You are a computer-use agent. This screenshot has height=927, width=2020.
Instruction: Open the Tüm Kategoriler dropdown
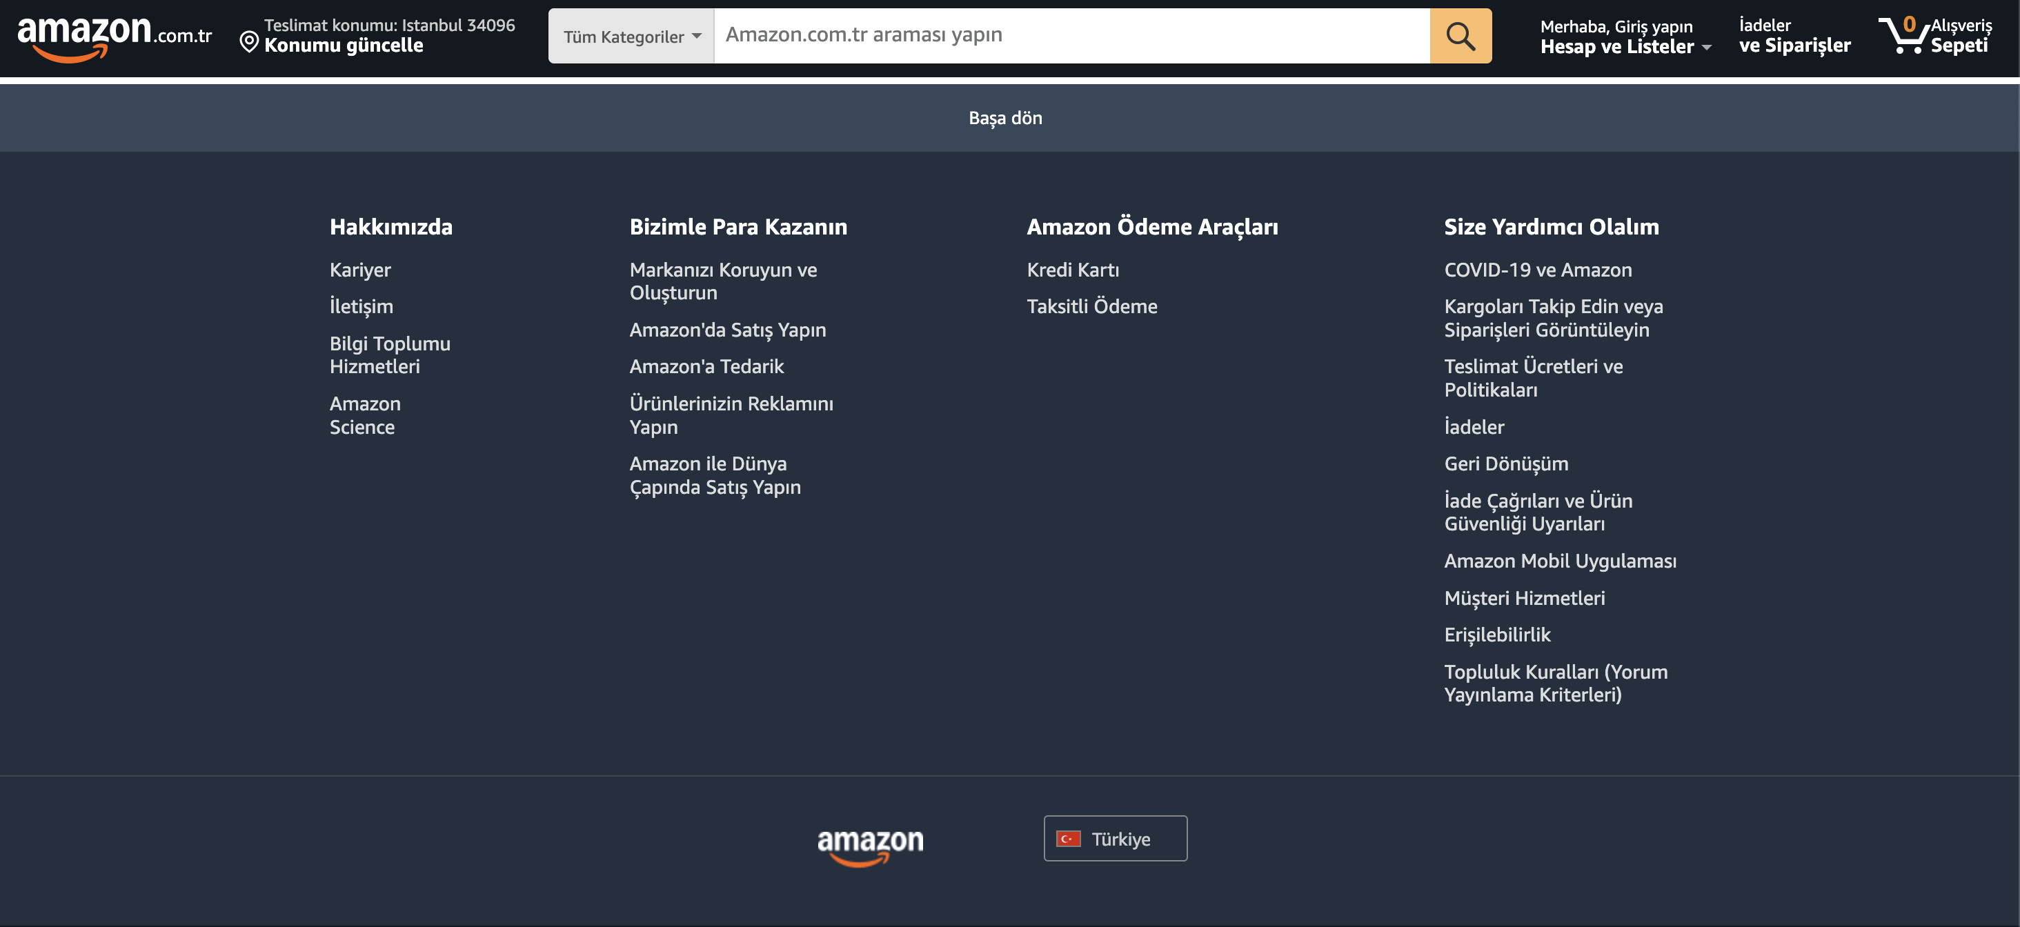(631, 36)
